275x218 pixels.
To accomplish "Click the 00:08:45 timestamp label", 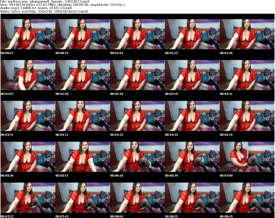I will tap(226, 216).
